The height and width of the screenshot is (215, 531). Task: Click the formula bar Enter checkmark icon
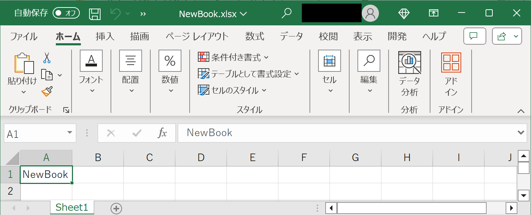tap(137, 133)
